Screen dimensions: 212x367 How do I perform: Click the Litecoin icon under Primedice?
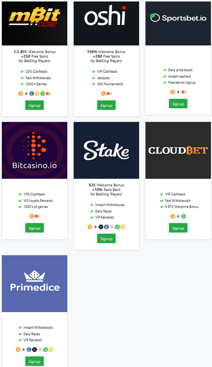(29, 350)
